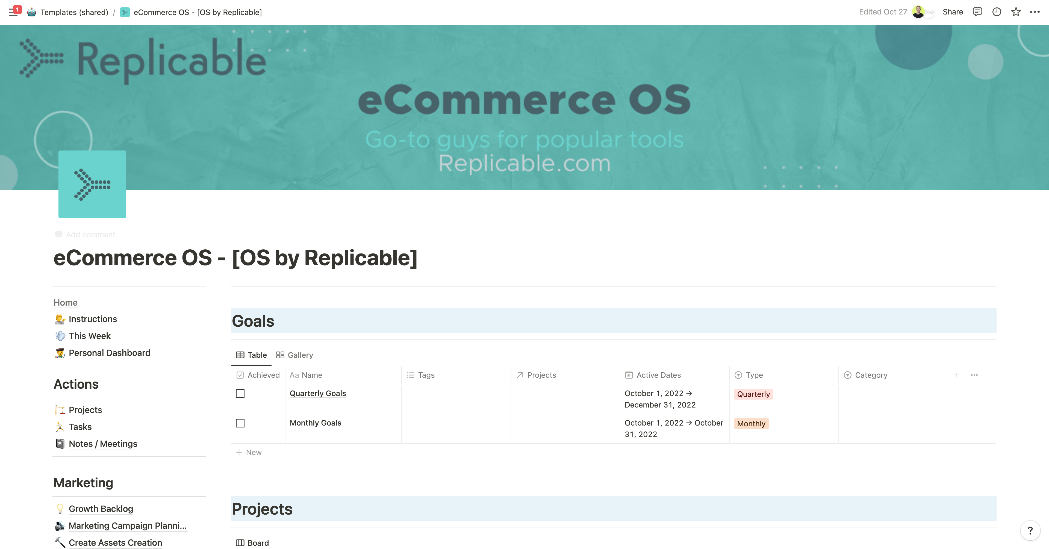Go to Templates (shared) breadcrumb

74,12
